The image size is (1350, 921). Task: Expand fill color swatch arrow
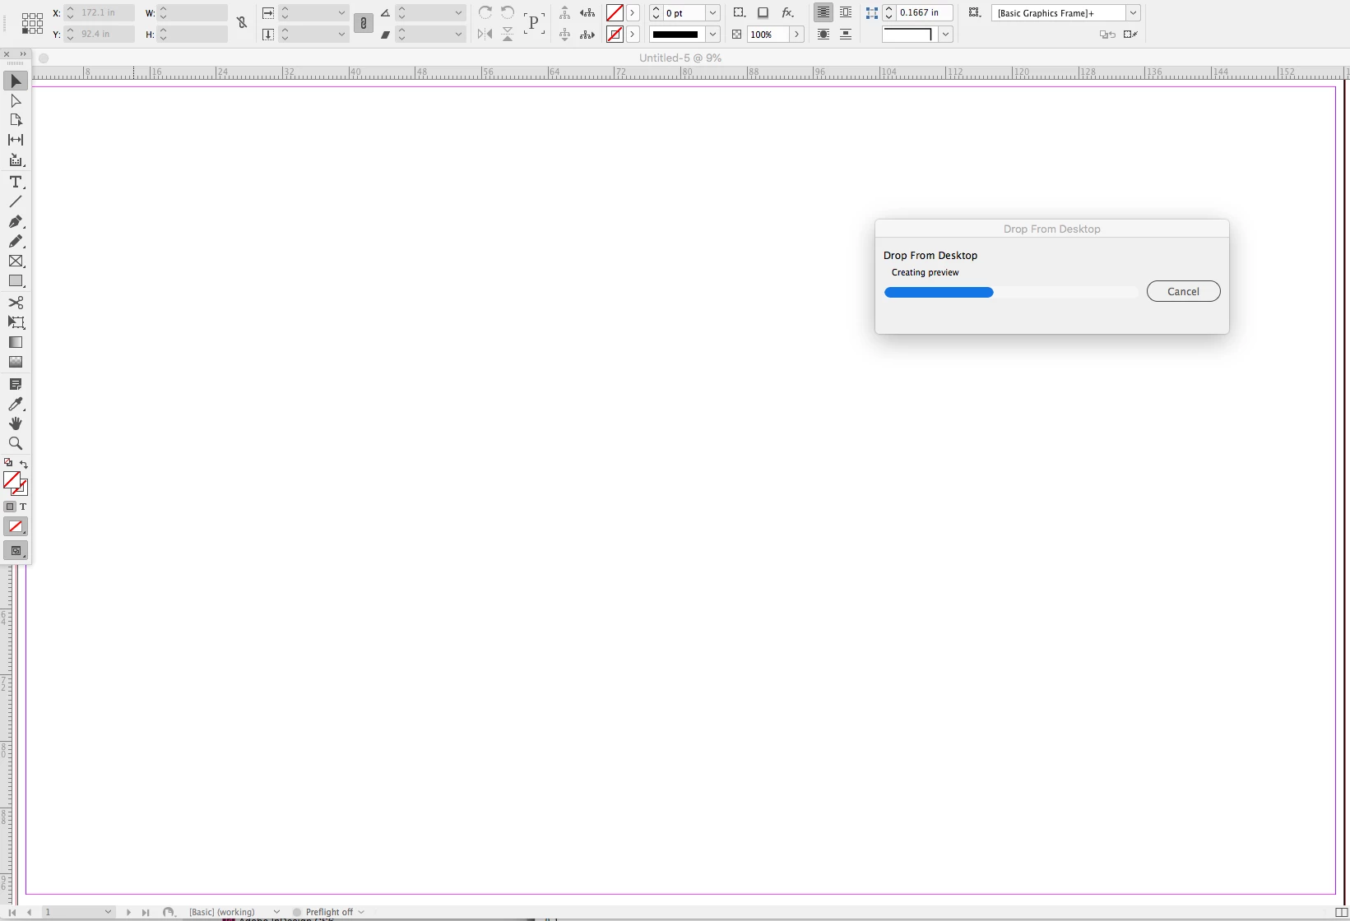(x=633, y=13)
